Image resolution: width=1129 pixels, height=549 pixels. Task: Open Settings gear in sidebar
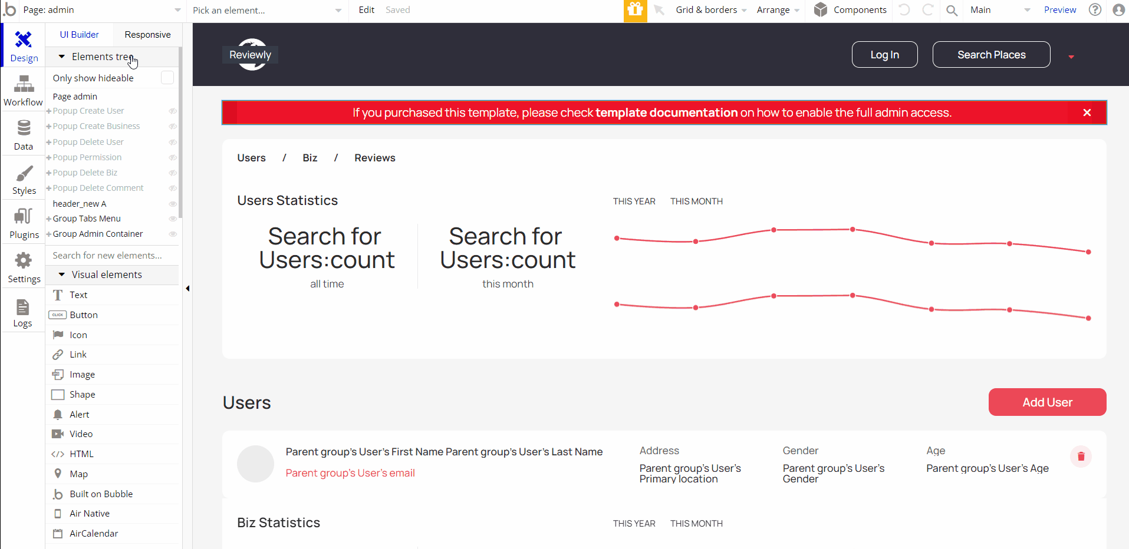(x=24, y=260)
